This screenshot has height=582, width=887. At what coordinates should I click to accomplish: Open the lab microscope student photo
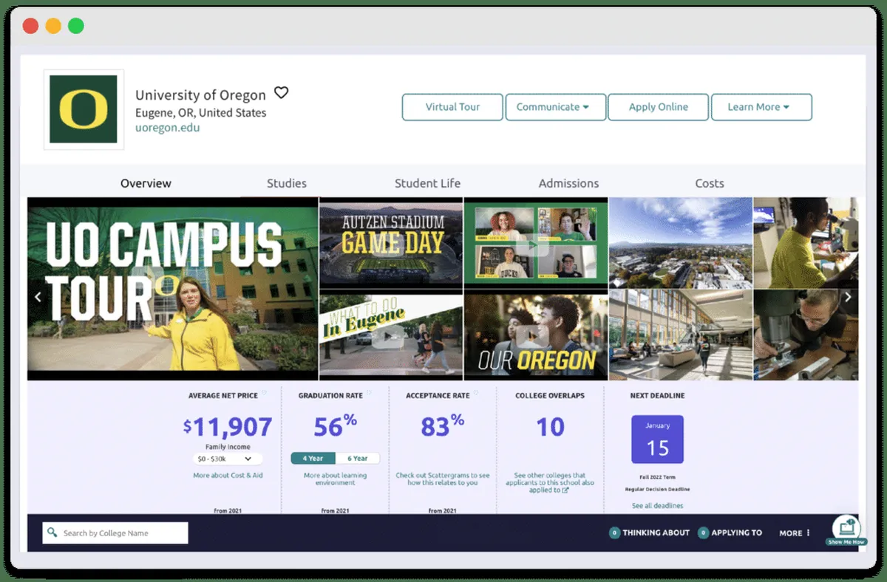point(806,242)
